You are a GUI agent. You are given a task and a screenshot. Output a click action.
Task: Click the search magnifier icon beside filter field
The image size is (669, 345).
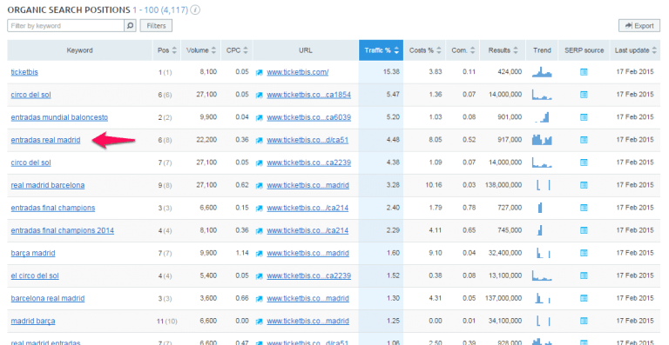pos(130,26)
